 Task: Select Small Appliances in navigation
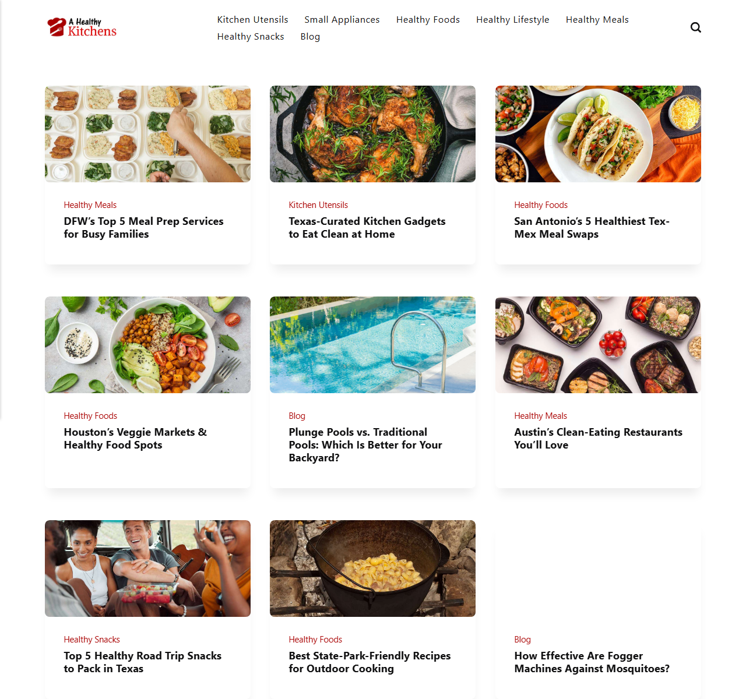342,20
